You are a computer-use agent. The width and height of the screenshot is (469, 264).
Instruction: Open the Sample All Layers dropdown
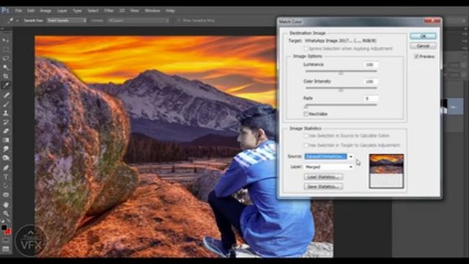tap(139, 21)
